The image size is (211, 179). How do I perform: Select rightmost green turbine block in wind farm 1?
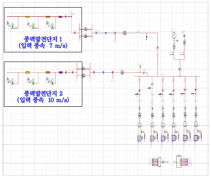coord(52,26)
